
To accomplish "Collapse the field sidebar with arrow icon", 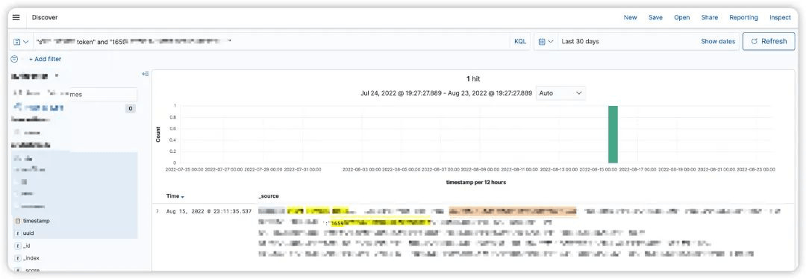I will [146, 74].
